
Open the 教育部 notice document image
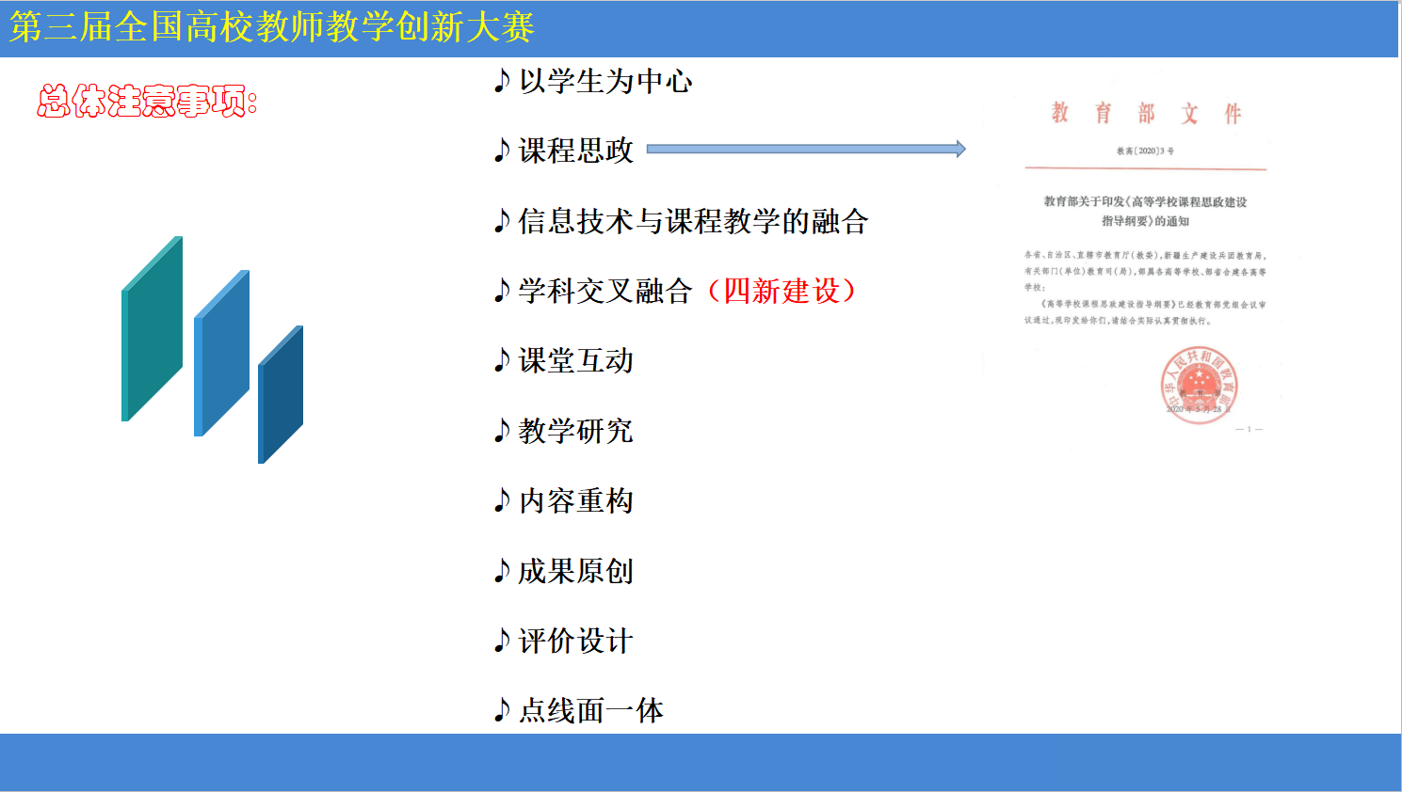coord(1145,263)
